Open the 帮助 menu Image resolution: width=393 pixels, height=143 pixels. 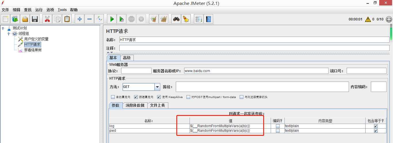click(74, 10)
